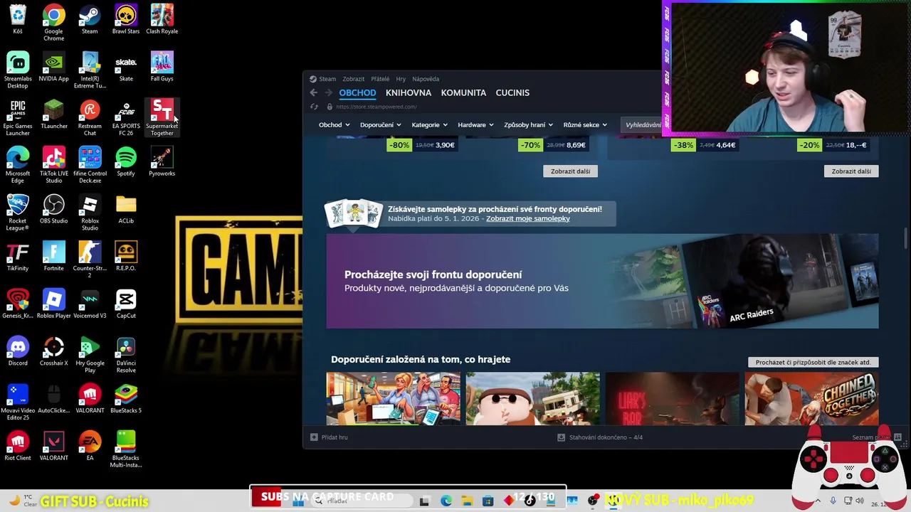Click Přidat hru at bottom of Steam
Image resolution: width=911 pixels, height=512 pixels.
click(329, 437)
